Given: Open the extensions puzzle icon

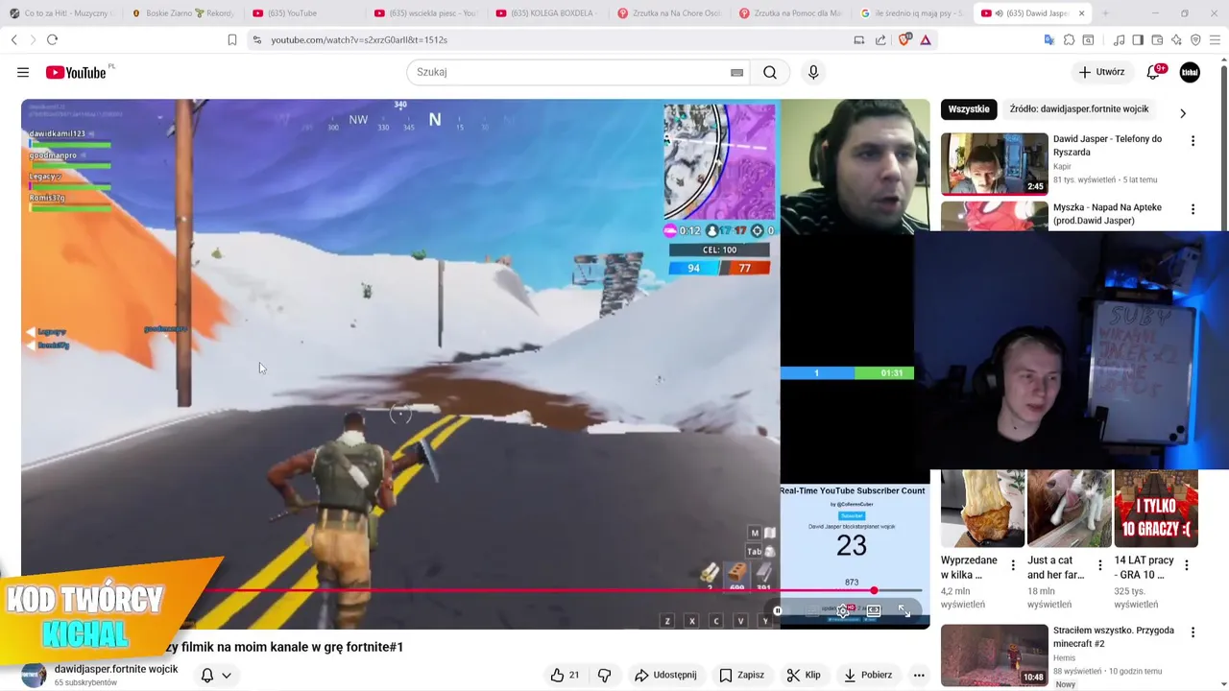Looking at the screenshot, I should click(1069, 39).
